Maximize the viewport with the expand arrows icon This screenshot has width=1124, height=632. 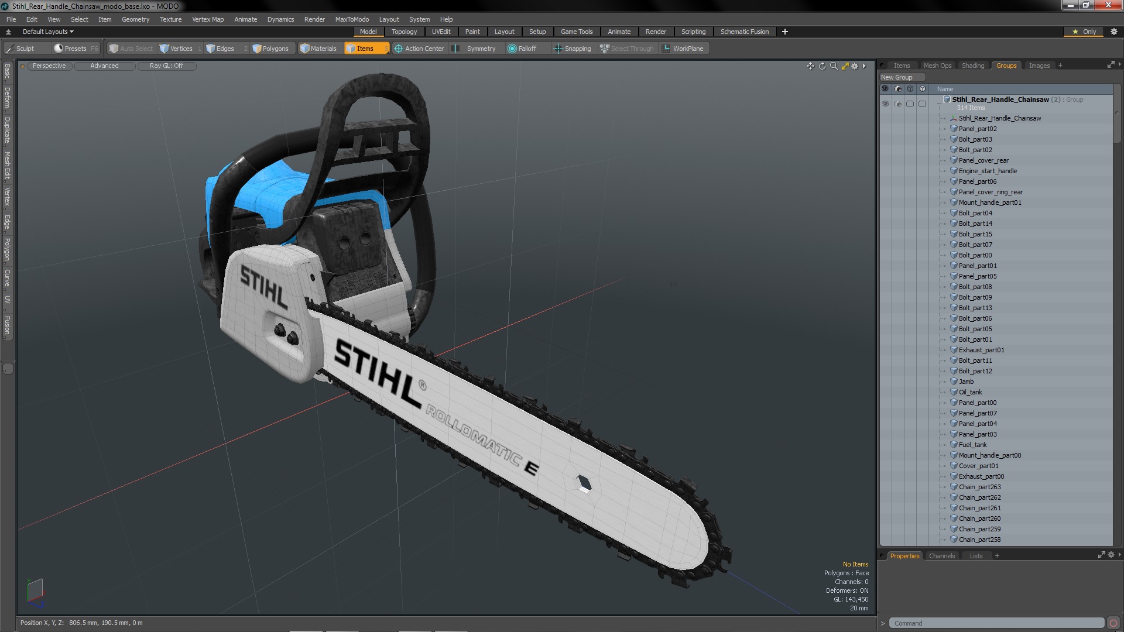pyautogui.click(x=845, y=66)
